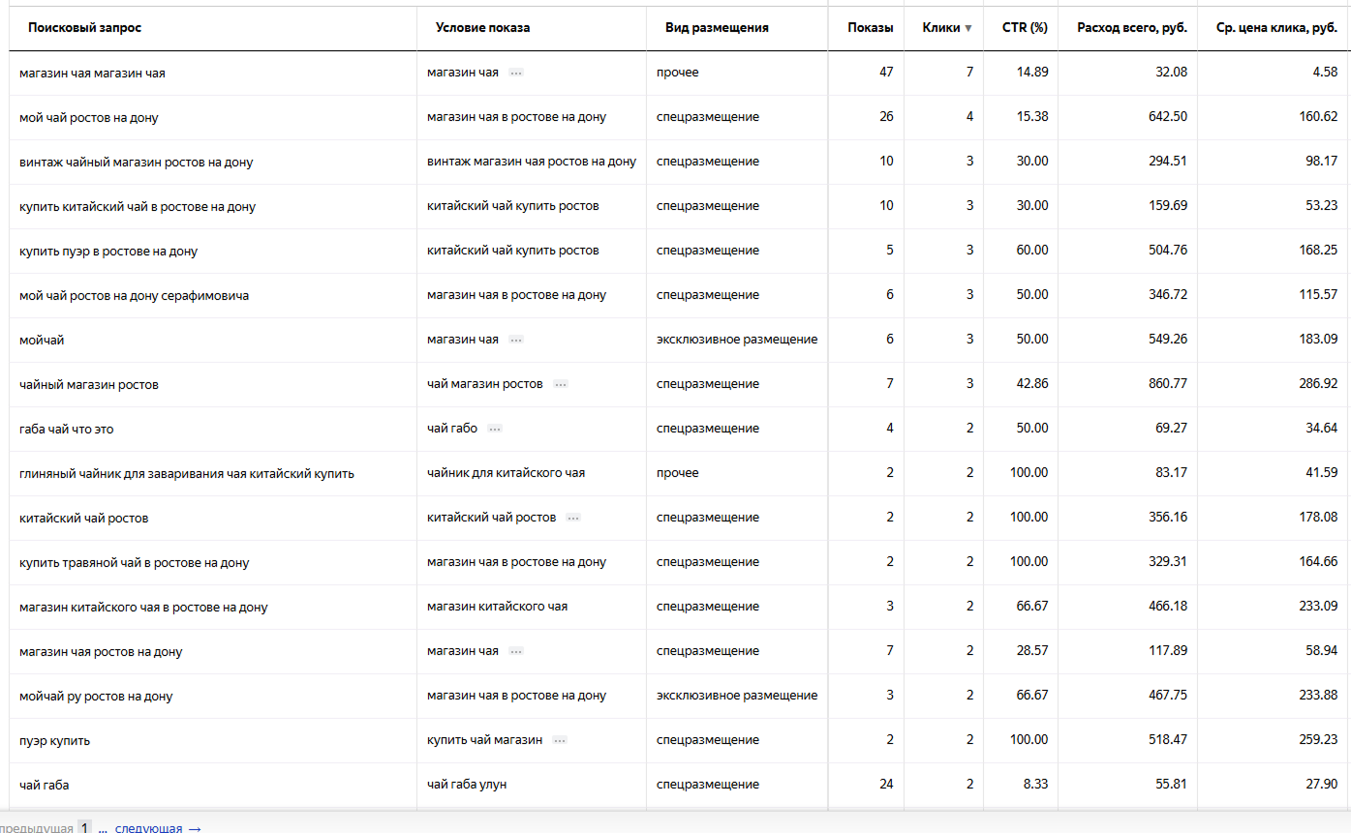Expand ellipsis in "магазин чая ростов на дону" row
Screen dimensions: 1351x833
[x=516, y=651]
